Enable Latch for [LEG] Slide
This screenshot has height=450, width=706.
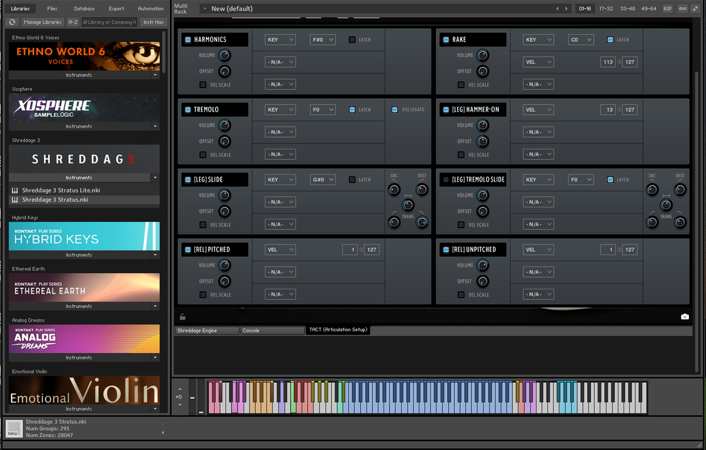point(352,179)
